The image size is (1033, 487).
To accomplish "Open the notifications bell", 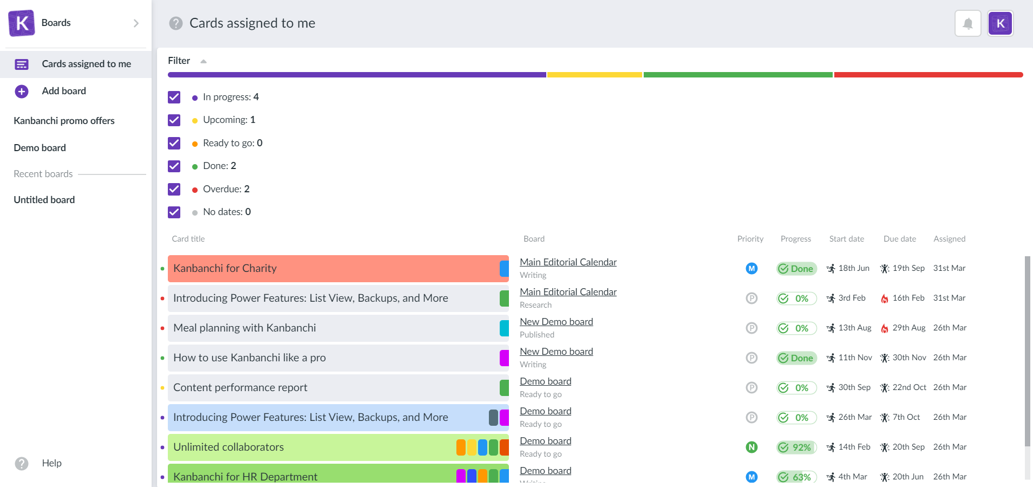I will [968, 23].
